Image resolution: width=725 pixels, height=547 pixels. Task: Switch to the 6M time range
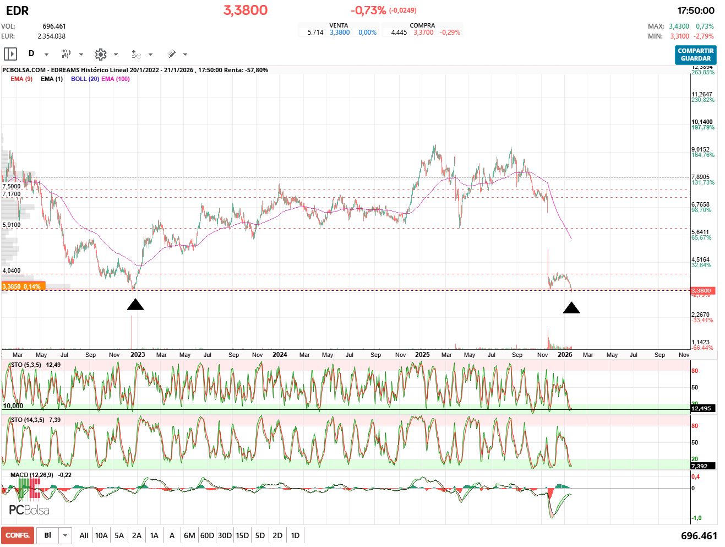(x=189, y=535)
